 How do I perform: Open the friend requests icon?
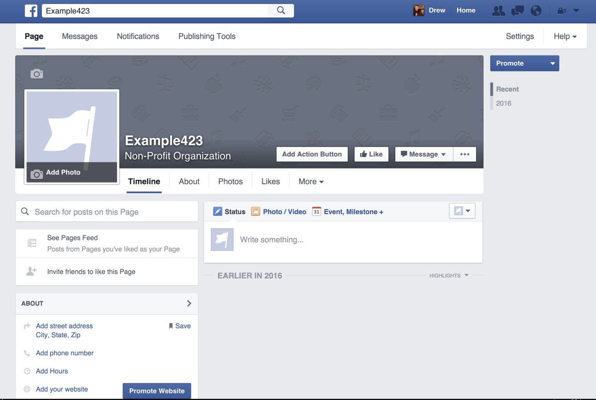499,11
